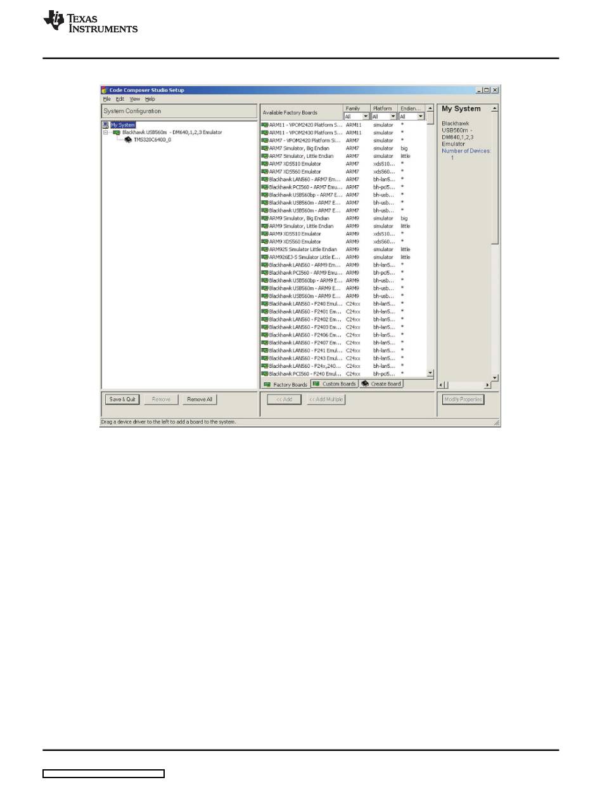The image size is (602, 787).
Task: Pick the Blackhawk LAN560 - ARM9 board icon
Action: (265, 264)
